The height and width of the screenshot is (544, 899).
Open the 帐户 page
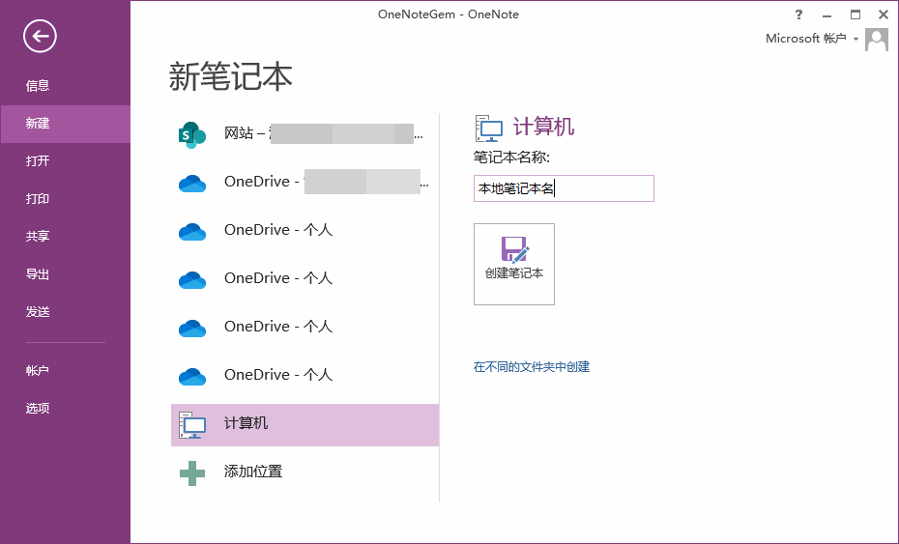[38, 371]
